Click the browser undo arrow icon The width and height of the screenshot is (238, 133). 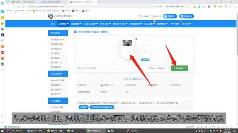click(x=230, y=7)
